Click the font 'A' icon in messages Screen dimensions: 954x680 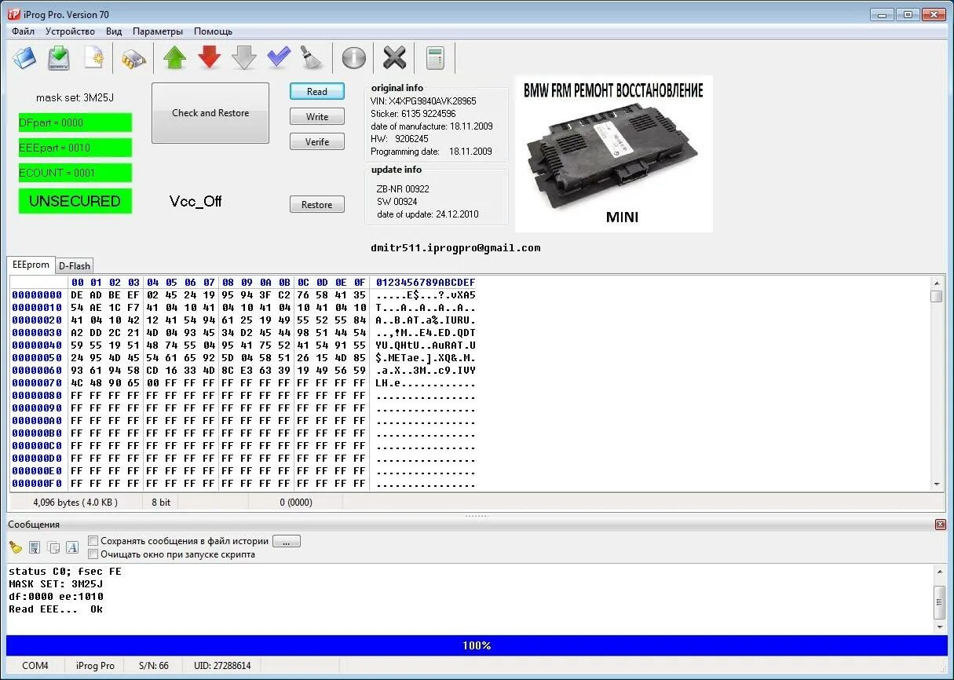tap(72, 547)
